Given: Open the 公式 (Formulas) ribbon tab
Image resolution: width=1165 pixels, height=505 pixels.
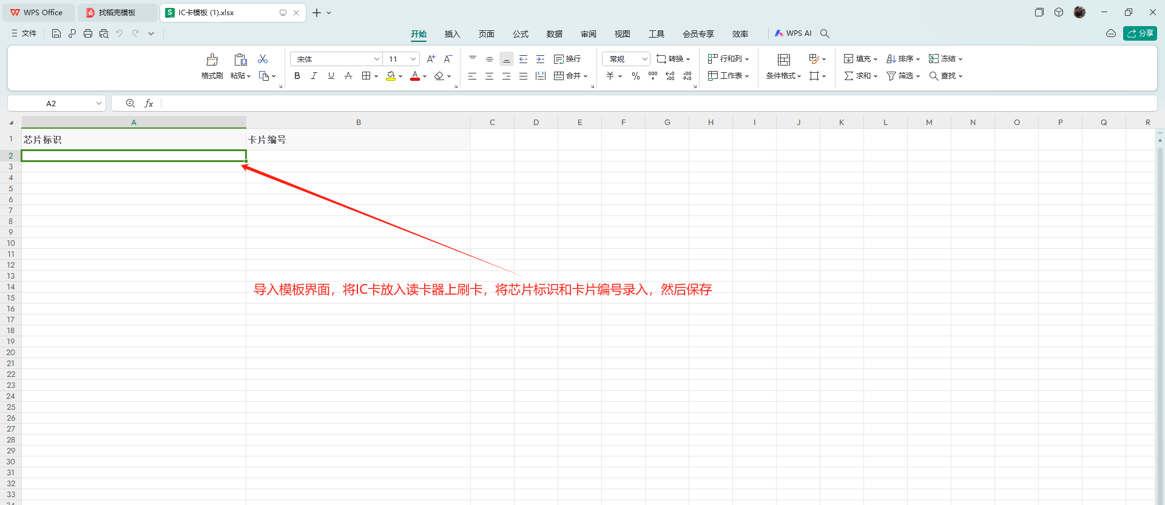Looking at the screenshot, I should (x=520, y=34).
